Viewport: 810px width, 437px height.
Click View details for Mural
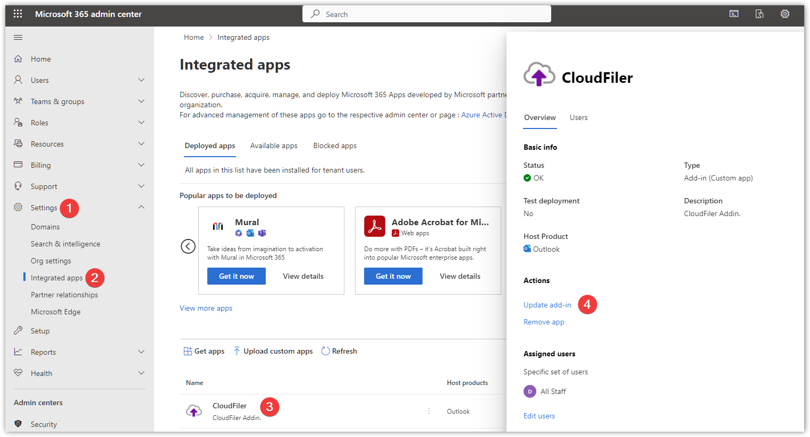coord(303,276)
